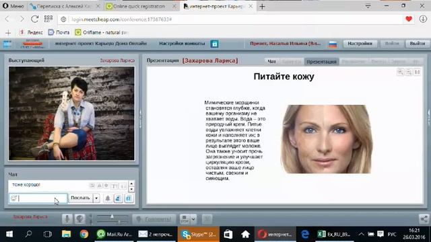Zoom out on the presentation slide
Screen dimensions: 431x242
409,72
